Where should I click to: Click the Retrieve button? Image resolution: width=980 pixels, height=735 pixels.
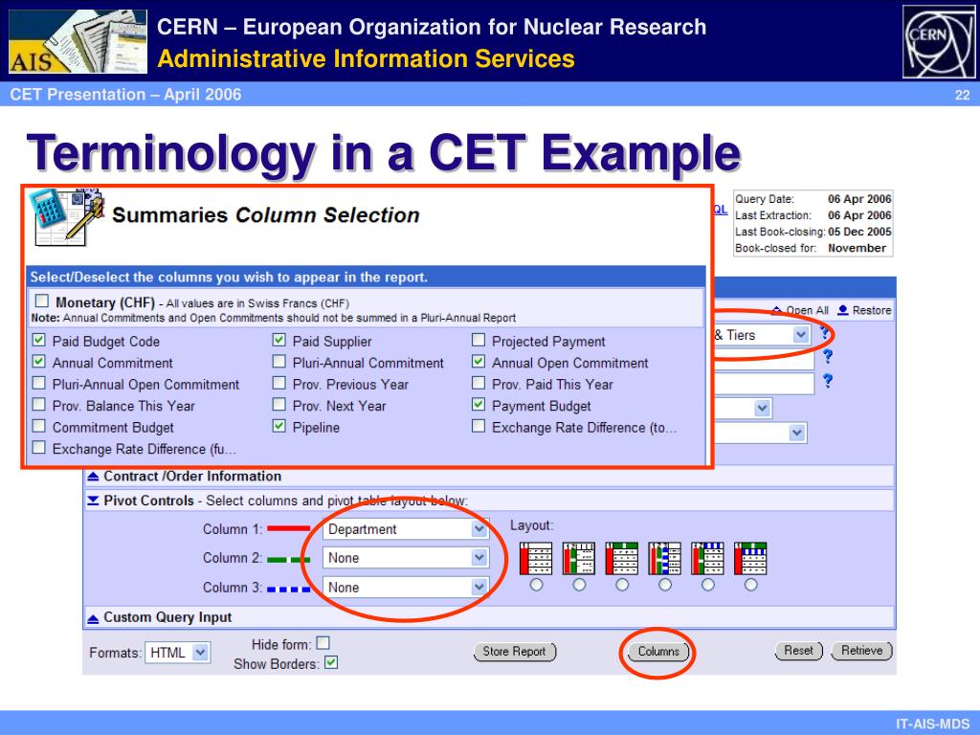point(862,651)
